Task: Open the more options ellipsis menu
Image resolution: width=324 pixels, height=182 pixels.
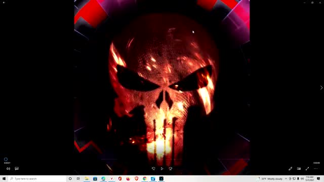Action: point(316,168)
